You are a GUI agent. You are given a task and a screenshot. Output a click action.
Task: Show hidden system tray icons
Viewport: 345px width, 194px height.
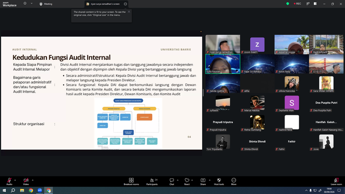(x=306, y=190)
